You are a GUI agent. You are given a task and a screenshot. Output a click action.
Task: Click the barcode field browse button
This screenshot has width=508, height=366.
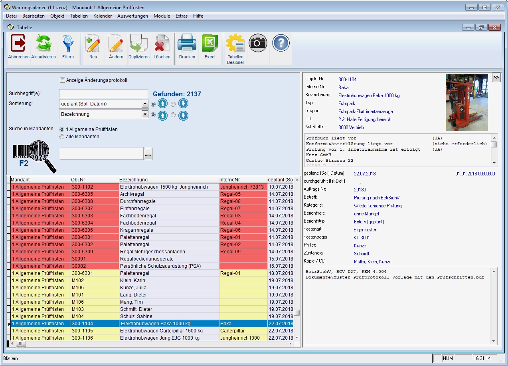(x=148, y=154)
